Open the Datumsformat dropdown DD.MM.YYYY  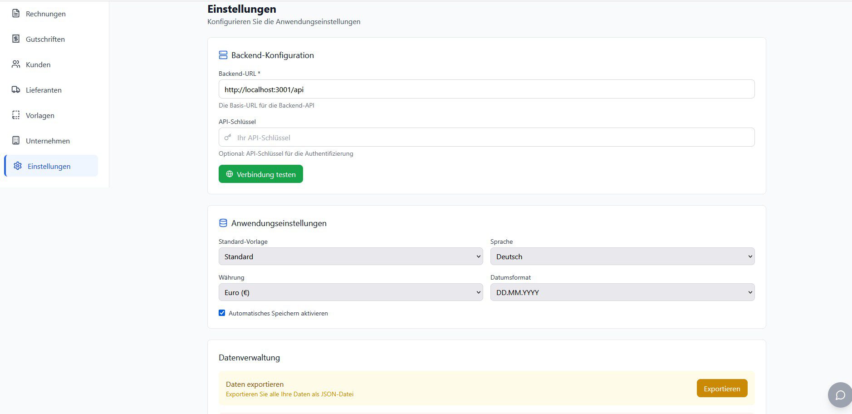(x=622, y=292)
